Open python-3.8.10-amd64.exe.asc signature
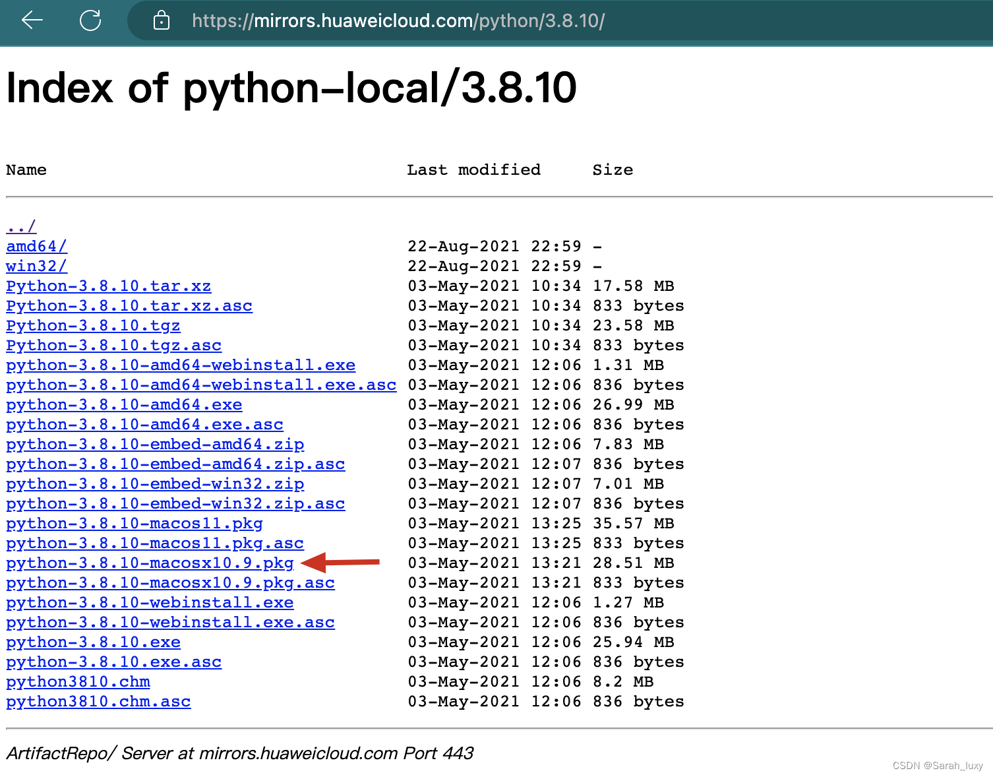This screenshot has height=777, width=993. [x=145, y=425]
